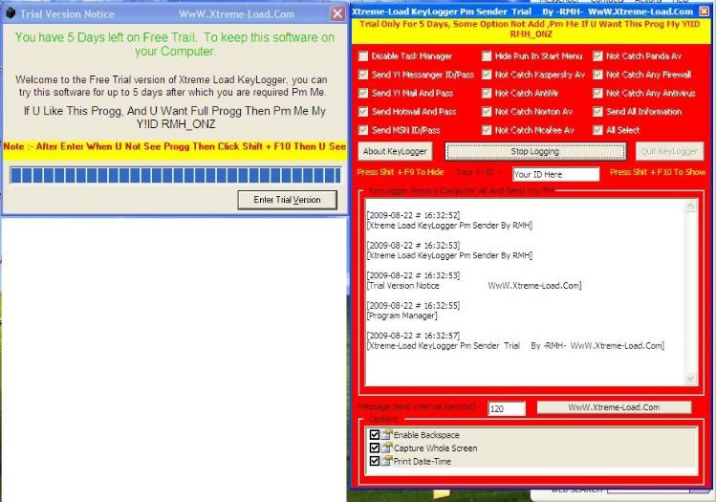Toggle the All Select checkbox
716x502 pixels.
597,130
